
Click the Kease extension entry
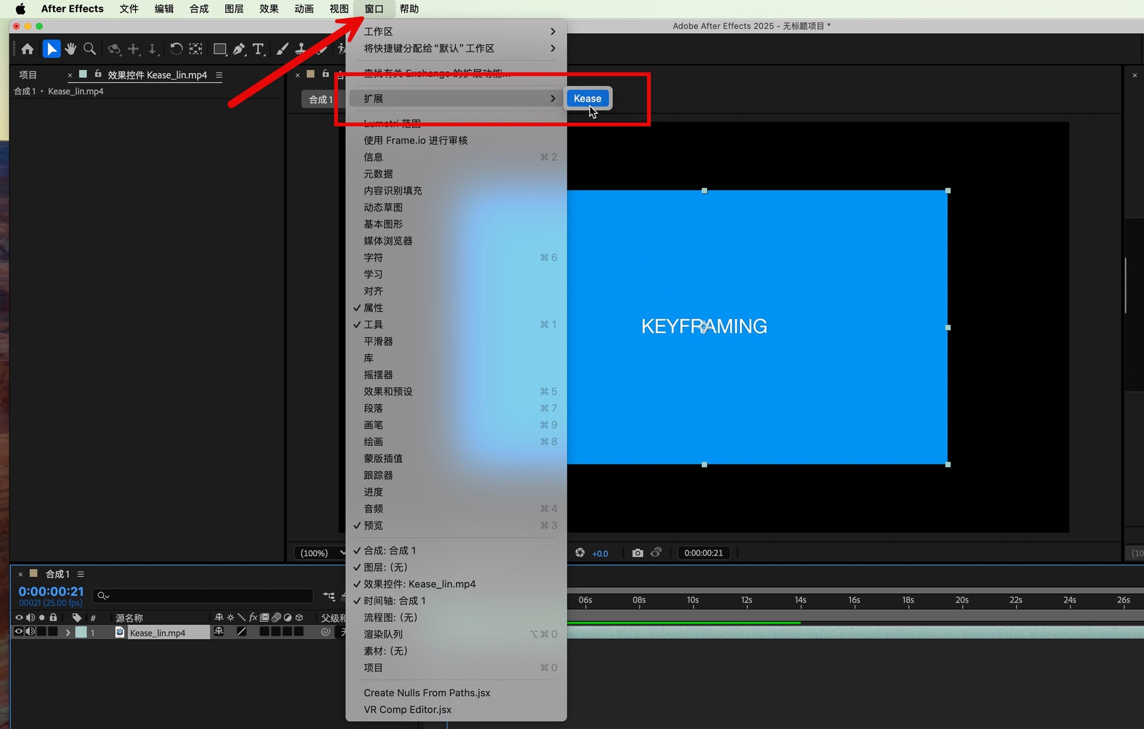[x=587, y=98]
